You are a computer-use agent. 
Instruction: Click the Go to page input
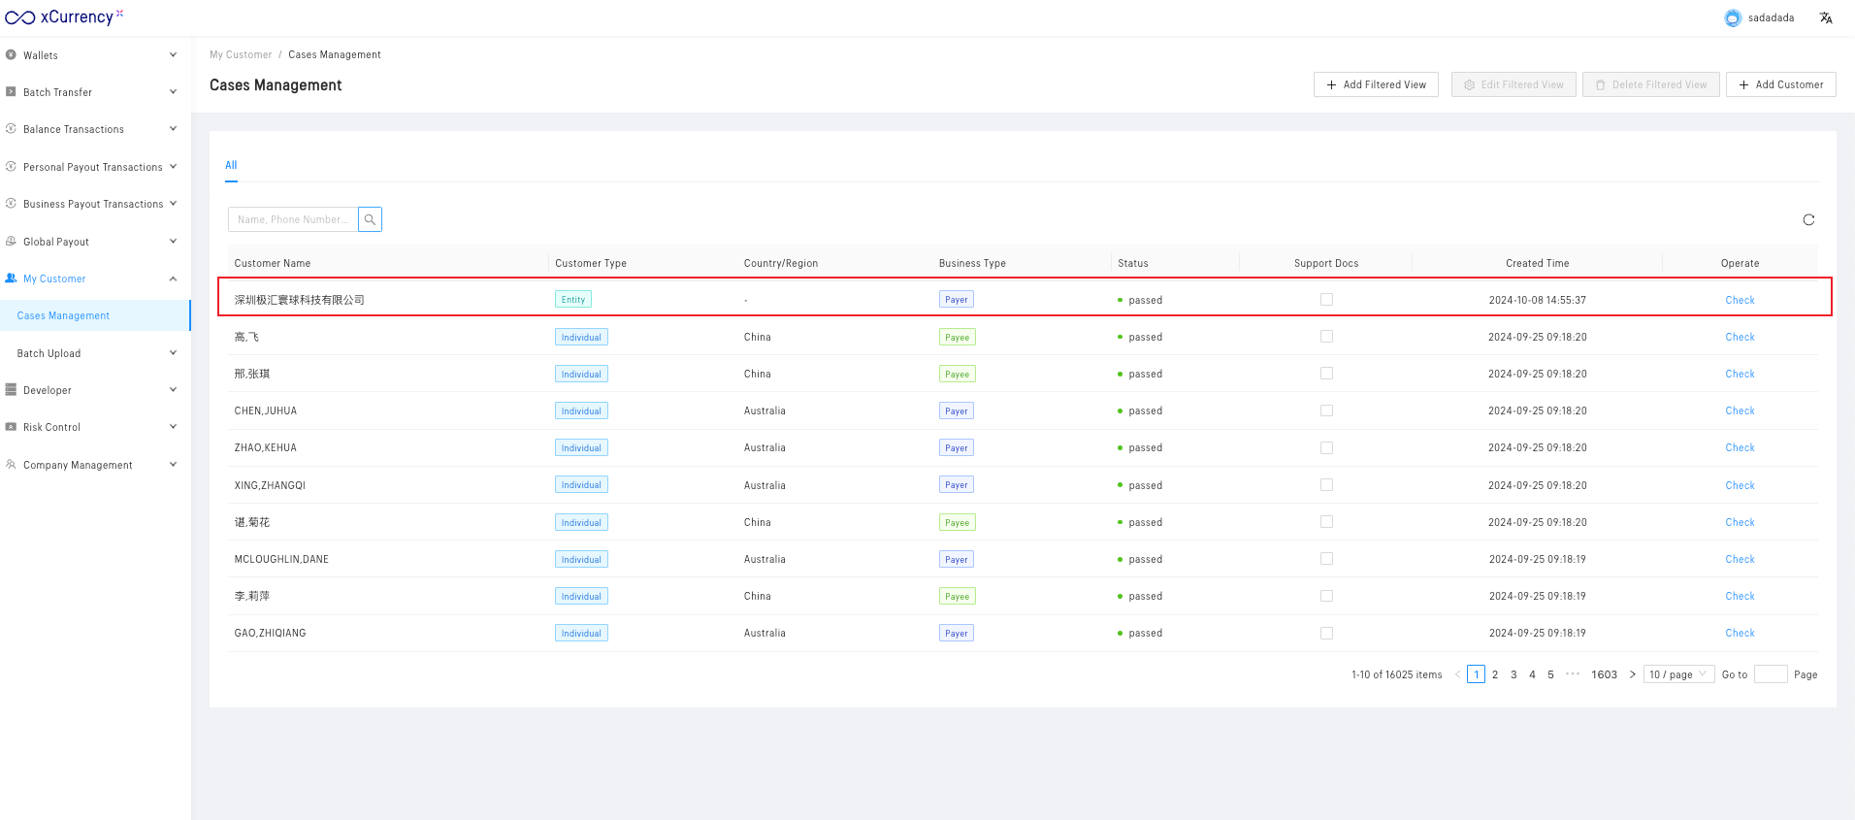tap(1770, 674)
